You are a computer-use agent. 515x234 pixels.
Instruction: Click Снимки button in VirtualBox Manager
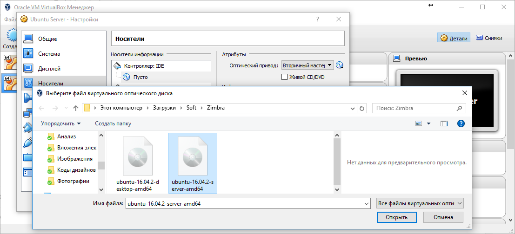[489, 38]
